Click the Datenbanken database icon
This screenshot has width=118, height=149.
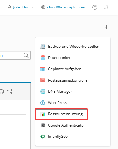pyautogui.click(x=43, y=58)
